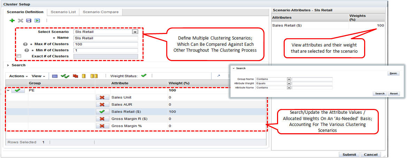Open Attribute Weight Equals operator dropdown
Viewport: 407px width, 161px height.
[x=289, y=84]
